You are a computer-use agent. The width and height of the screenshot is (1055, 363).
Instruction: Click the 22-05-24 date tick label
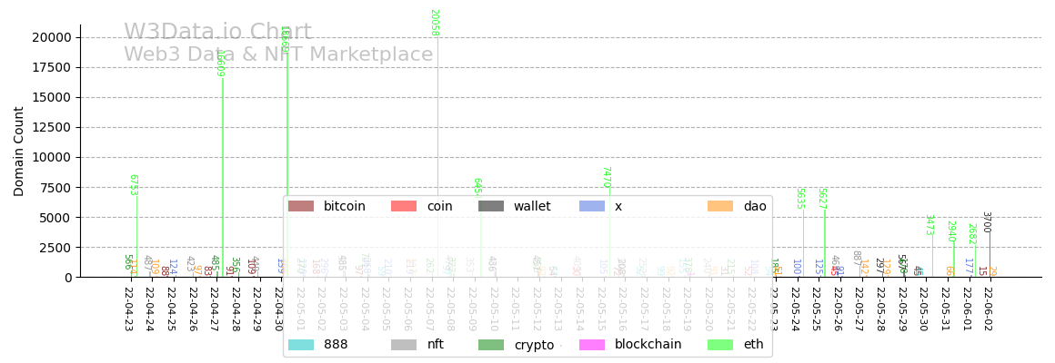tap(795, 309)
